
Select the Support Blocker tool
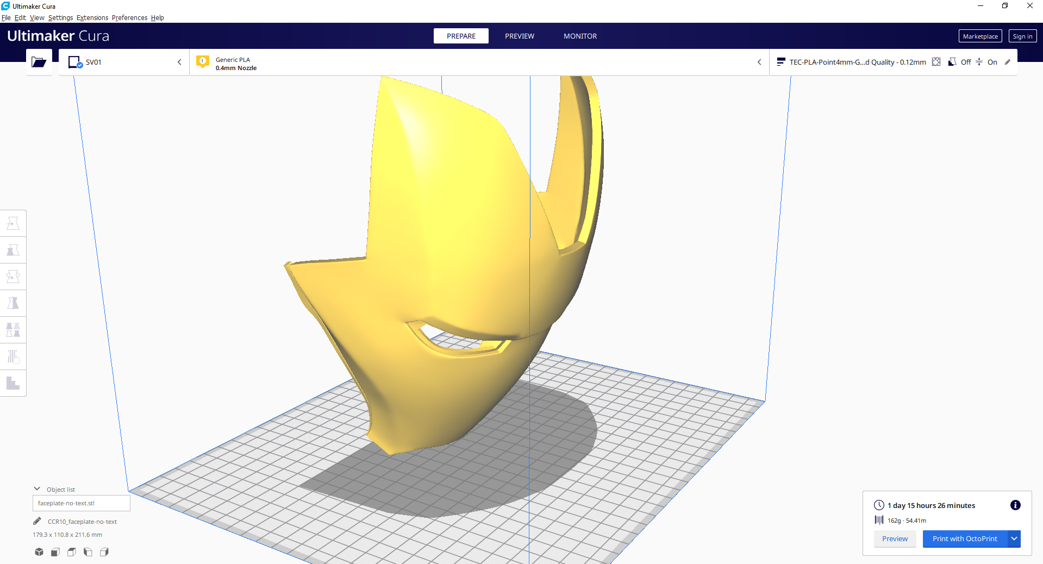click(13, 356)
